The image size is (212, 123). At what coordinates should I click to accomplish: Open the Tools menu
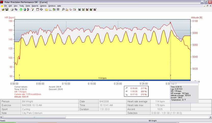coord(21,6)
